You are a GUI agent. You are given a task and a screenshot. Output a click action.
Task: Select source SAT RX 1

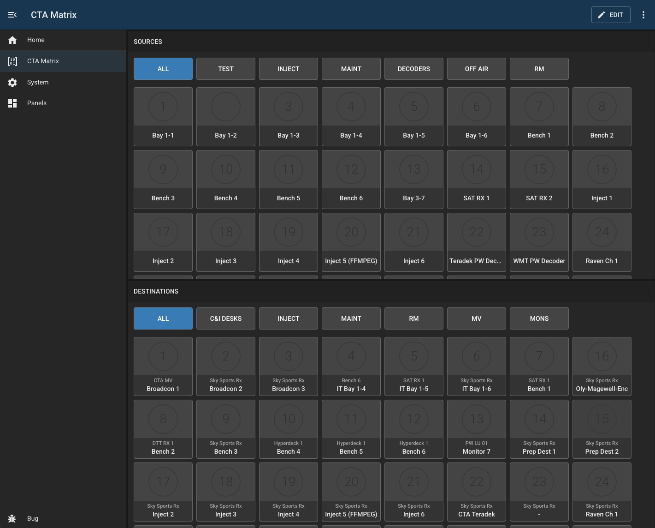point(476,180)
